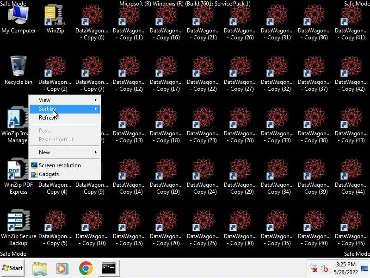
Task: Select DataWagon Copy (20) shortcut
Action: 166,228
